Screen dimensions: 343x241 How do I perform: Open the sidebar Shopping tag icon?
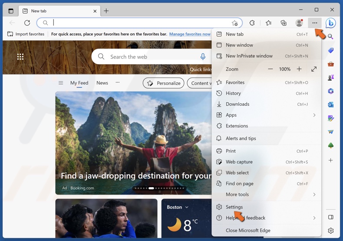click(331, 50)
